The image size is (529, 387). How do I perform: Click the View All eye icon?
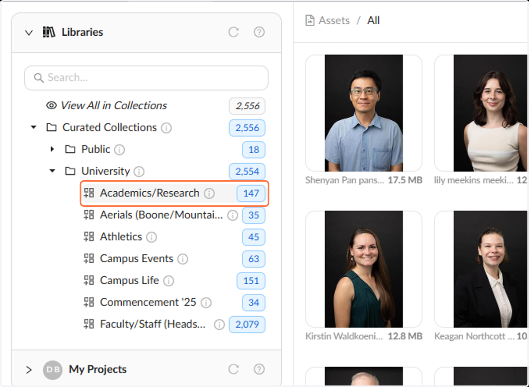52,105
